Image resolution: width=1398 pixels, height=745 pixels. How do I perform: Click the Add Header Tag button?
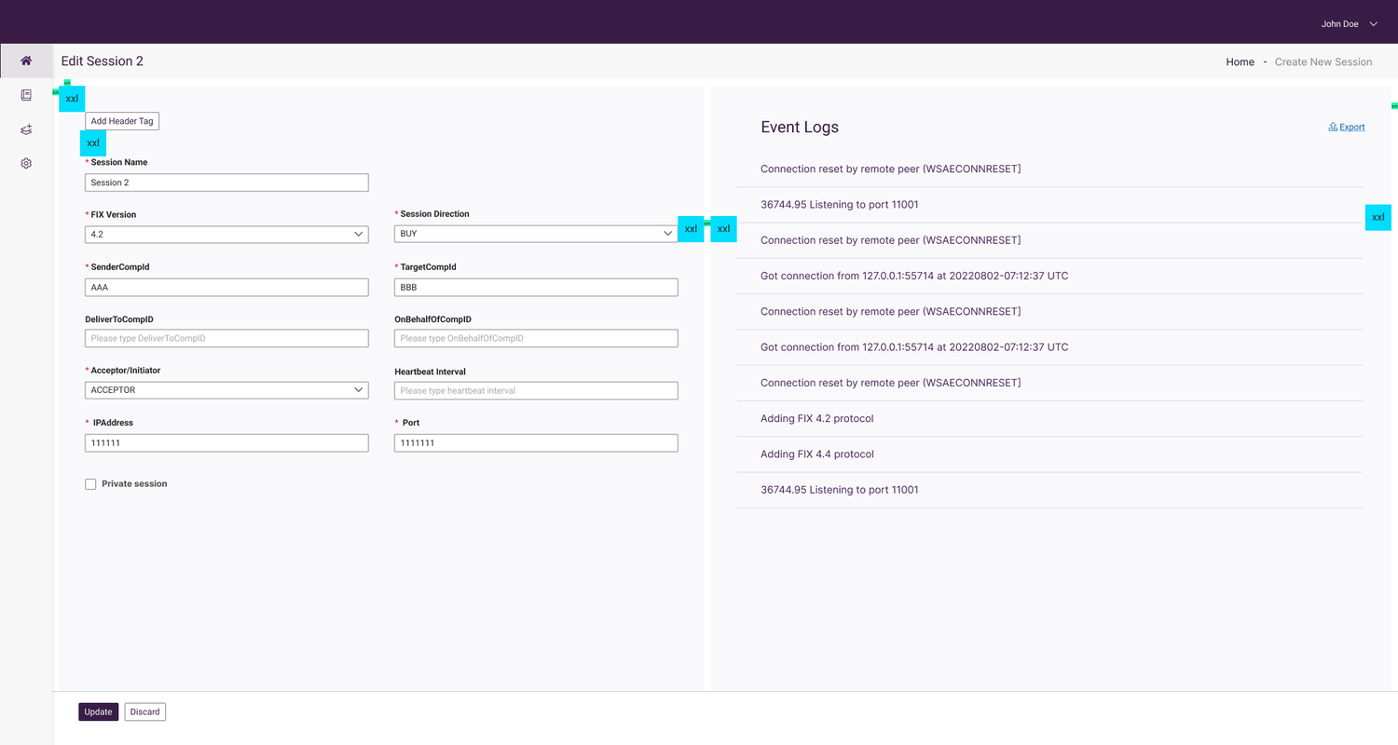coord(122,121)
